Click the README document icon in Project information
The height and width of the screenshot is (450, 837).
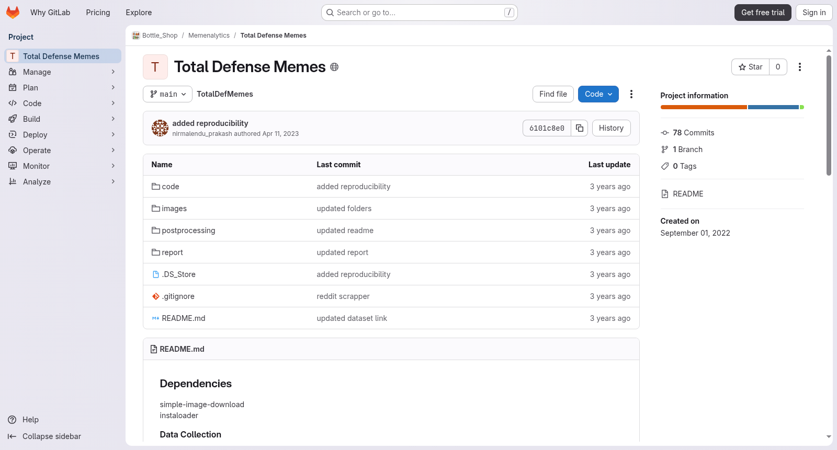coord(665,194)
